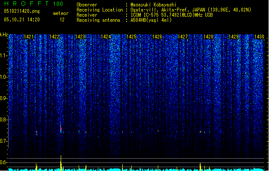The width and height of the screenshot is (269, 171).
Task: Click the 0.9 kHz axis label
Action: (4, 98)
